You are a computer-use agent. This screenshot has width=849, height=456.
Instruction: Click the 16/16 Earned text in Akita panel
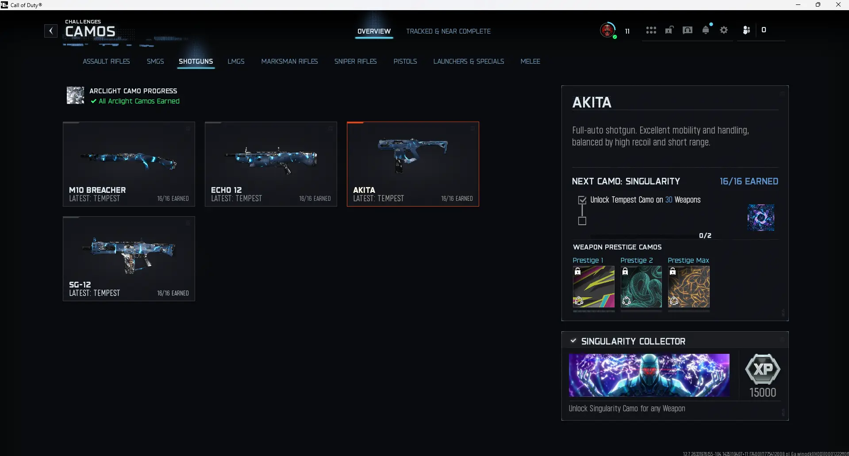749,181
